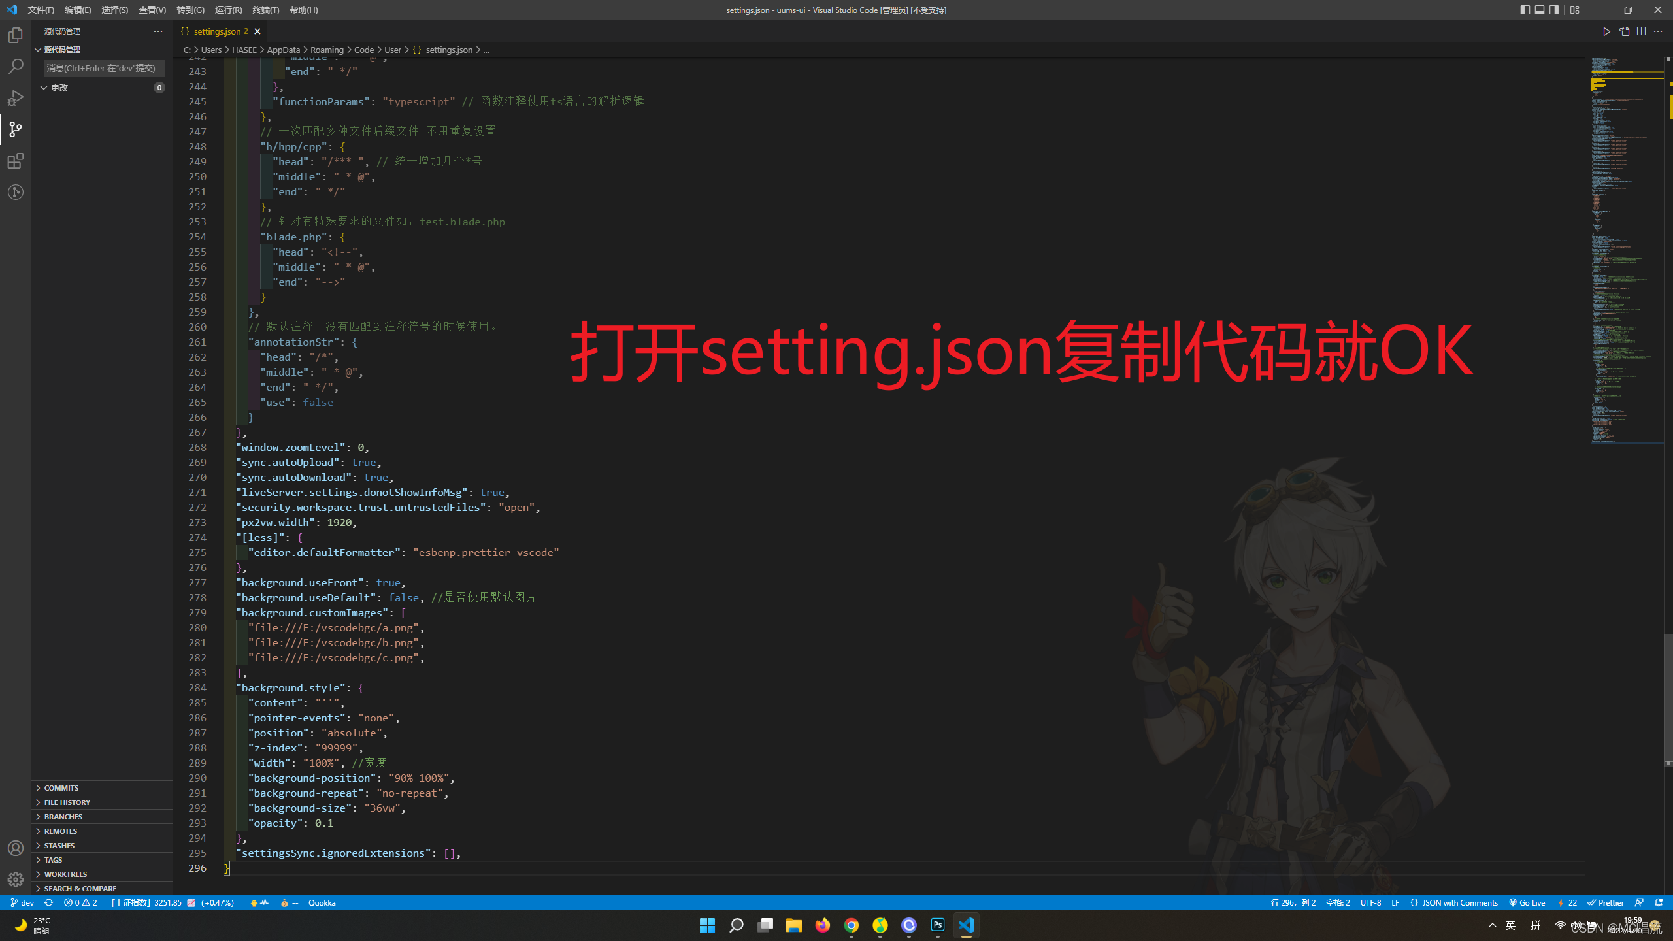Select the settings.json tab
This screenshot has height=941, width=1673.
216,31
